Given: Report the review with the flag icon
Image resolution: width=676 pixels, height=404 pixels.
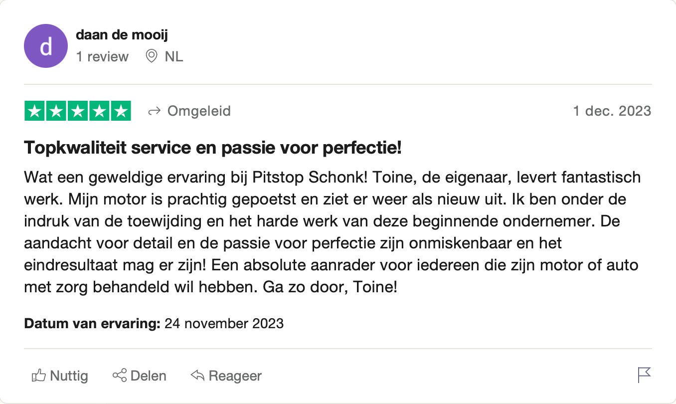Looking at the screenshot, I should 644,375.
